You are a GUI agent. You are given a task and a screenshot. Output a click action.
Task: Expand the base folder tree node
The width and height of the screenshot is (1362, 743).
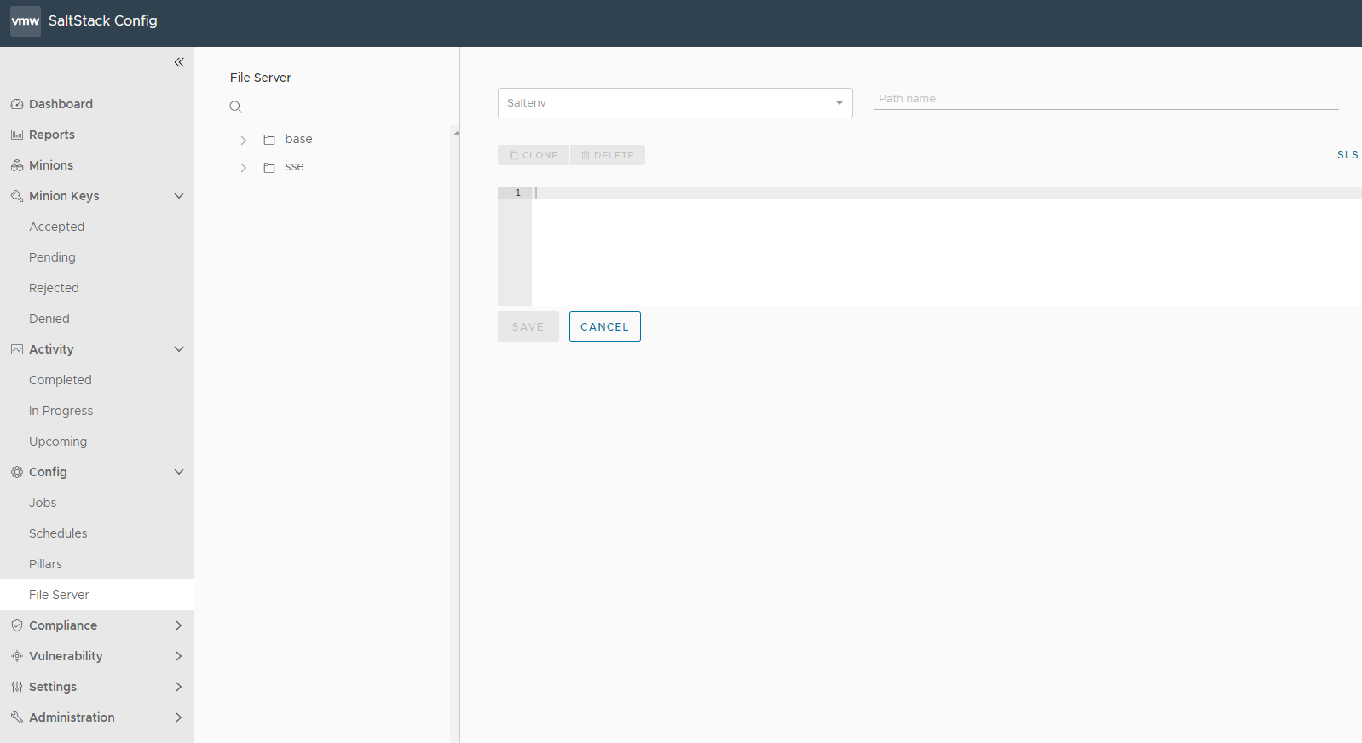click(244, 140)
